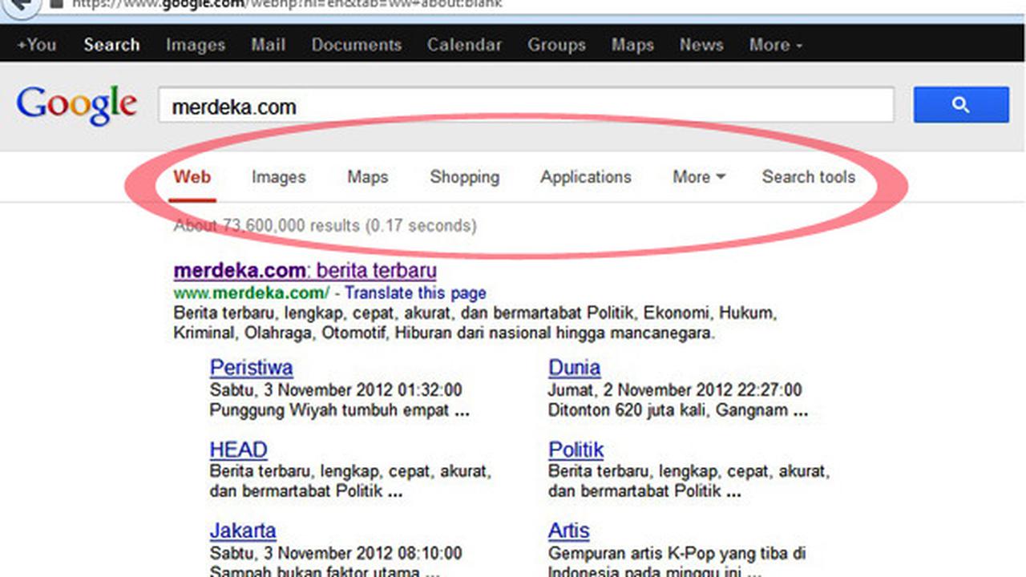Open Mail in the top bar
The image size is (1026, 577).
(x=268, y=45)
